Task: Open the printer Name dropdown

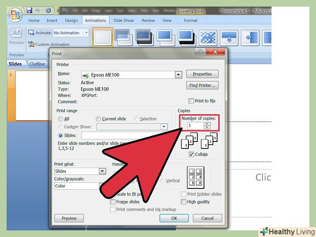Action: pos(178,75)
